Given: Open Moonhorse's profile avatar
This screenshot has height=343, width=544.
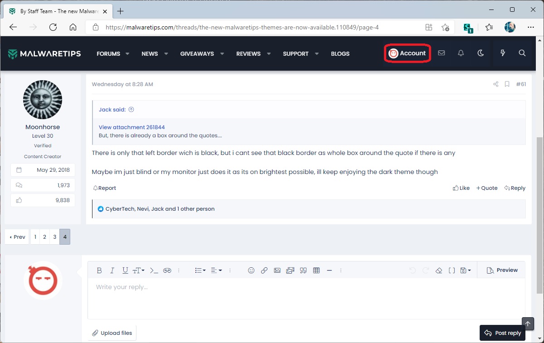Looking at the screenshot, I should [x=43, y=100].
